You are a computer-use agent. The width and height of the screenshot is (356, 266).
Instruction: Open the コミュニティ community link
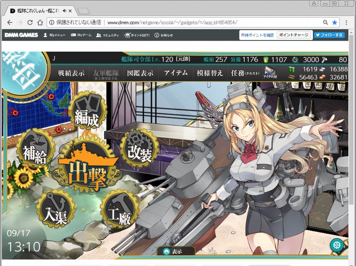(108, 35)
